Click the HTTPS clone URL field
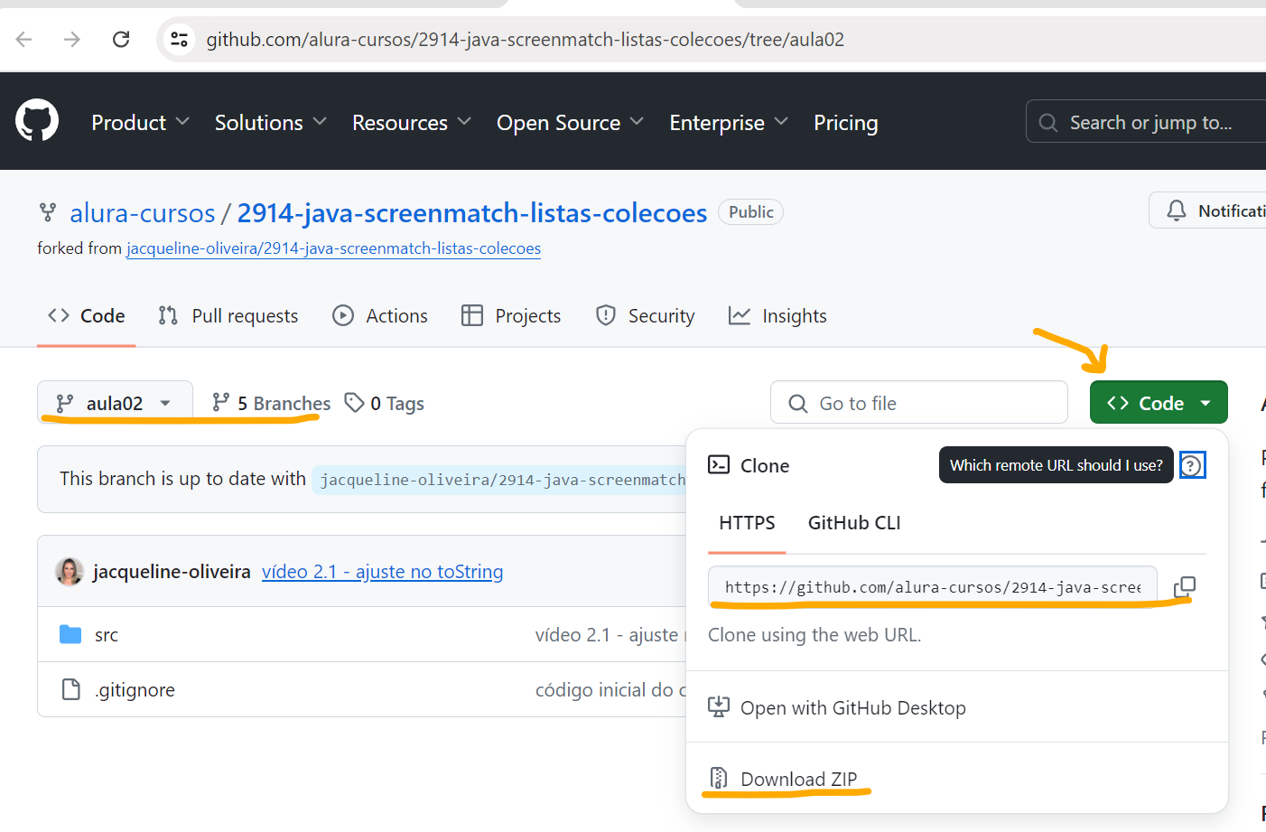This screenshot has width=1266, height=832. (932, 587)
